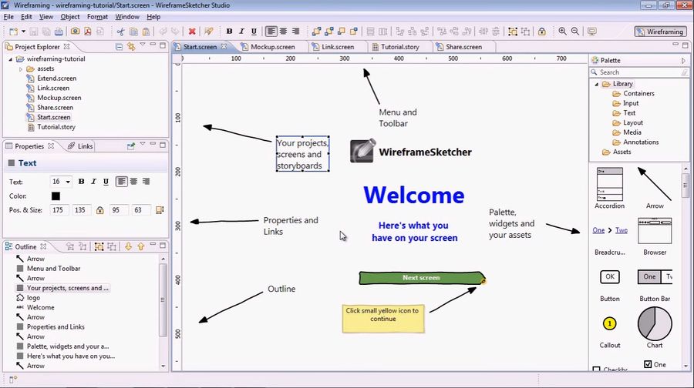
Task: Open the Format menu
Action: [97, 17]
